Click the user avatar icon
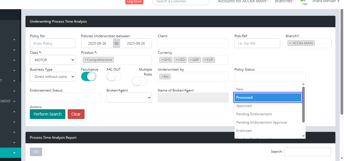This screenshot has height=161, width=344. [304, 2]
